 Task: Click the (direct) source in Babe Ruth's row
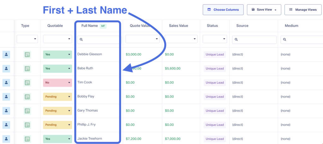click(x=238, y=69)
